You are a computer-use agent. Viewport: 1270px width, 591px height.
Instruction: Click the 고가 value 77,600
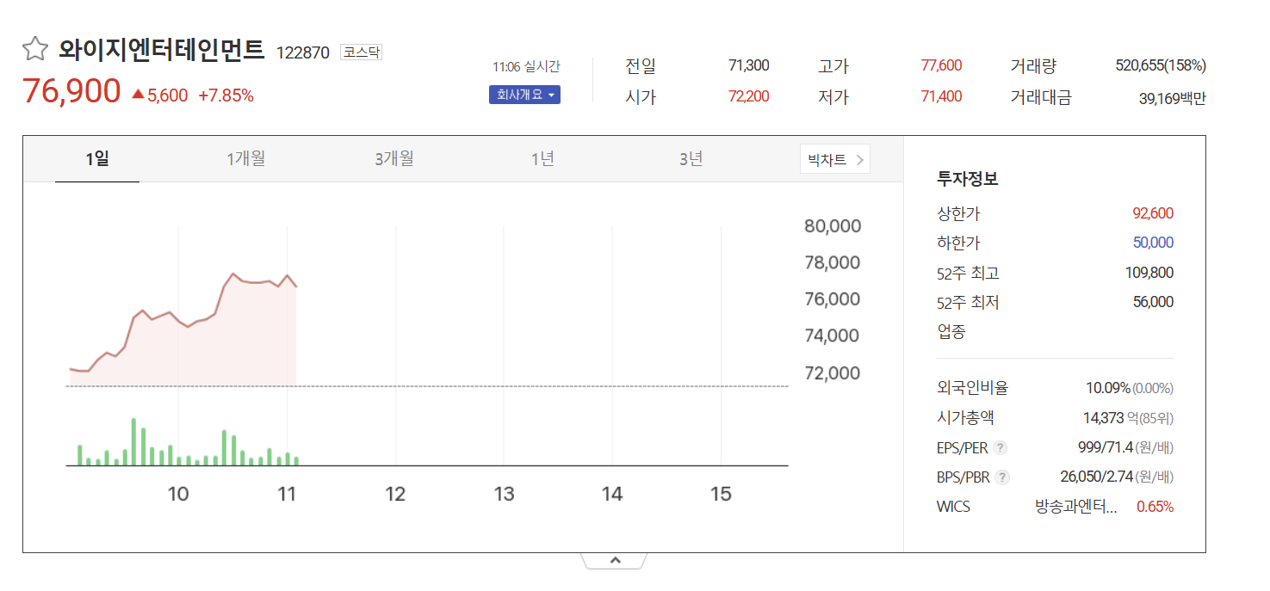tap(941, 65)
